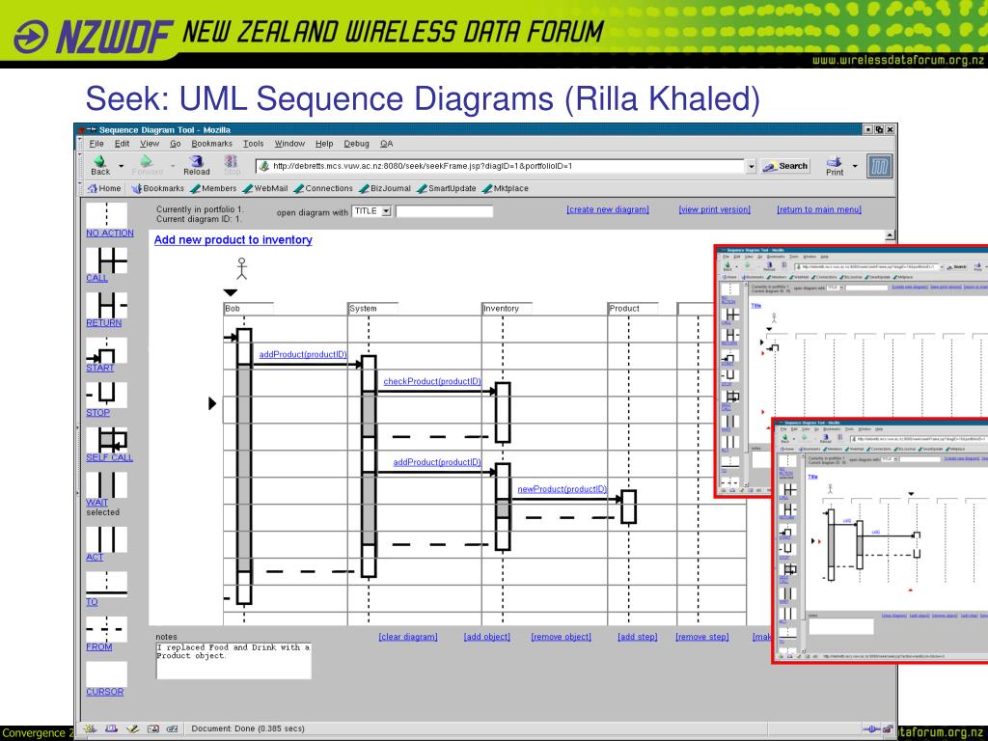Open the View menu
This screenshot has height=741, width=988.
150,144
